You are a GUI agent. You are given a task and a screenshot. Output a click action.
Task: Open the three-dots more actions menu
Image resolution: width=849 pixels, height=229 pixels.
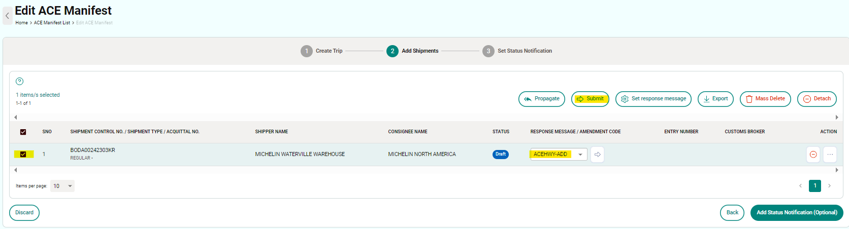(830, 155)
